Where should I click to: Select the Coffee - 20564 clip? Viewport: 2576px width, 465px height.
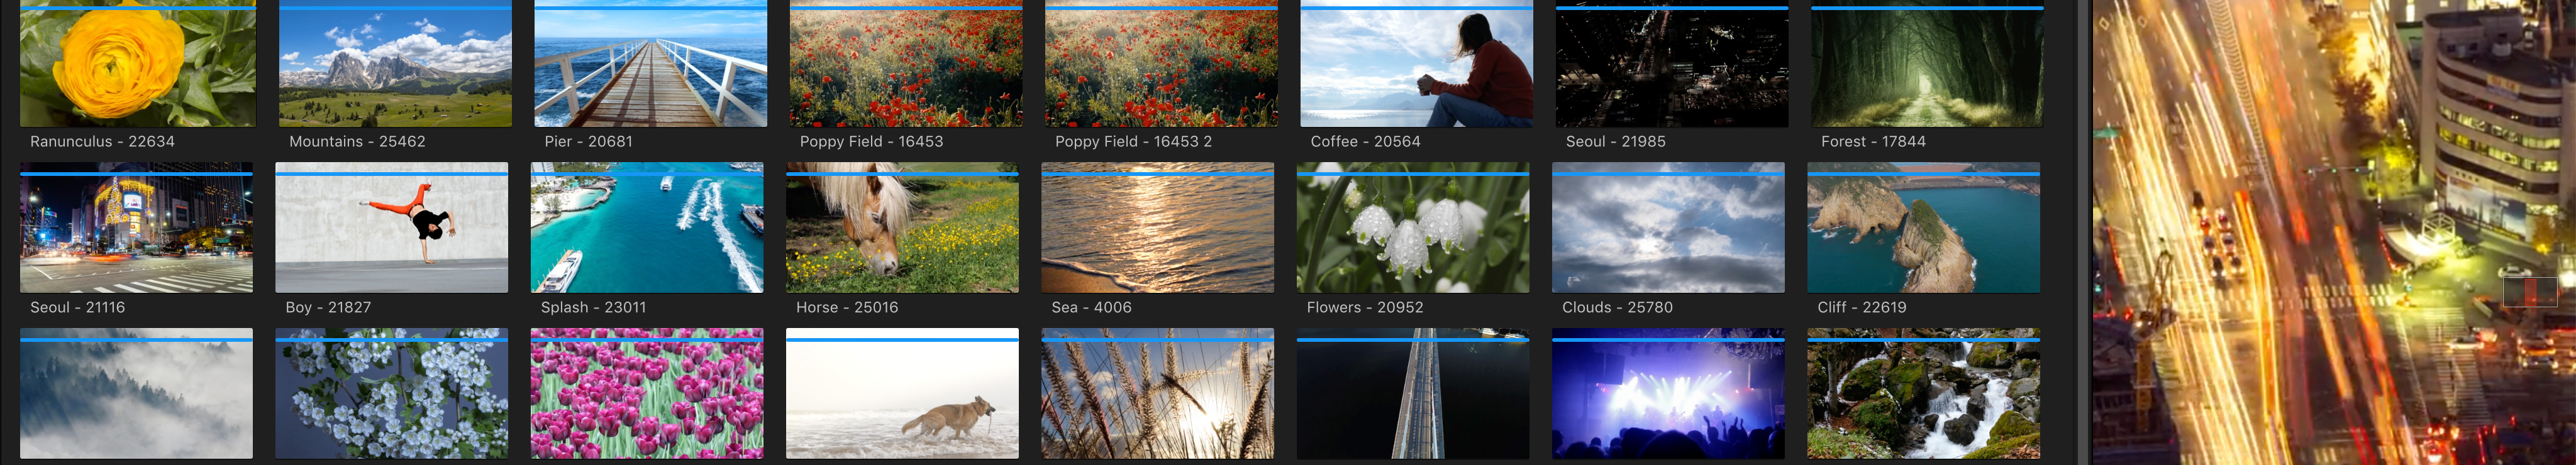point(1416,65)
